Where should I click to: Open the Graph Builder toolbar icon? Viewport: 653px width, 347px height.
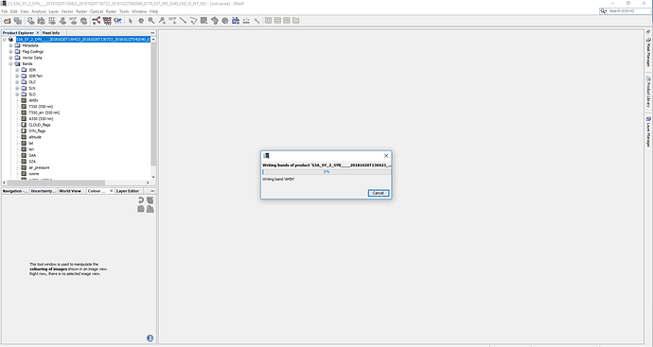(x=97, y=21)
